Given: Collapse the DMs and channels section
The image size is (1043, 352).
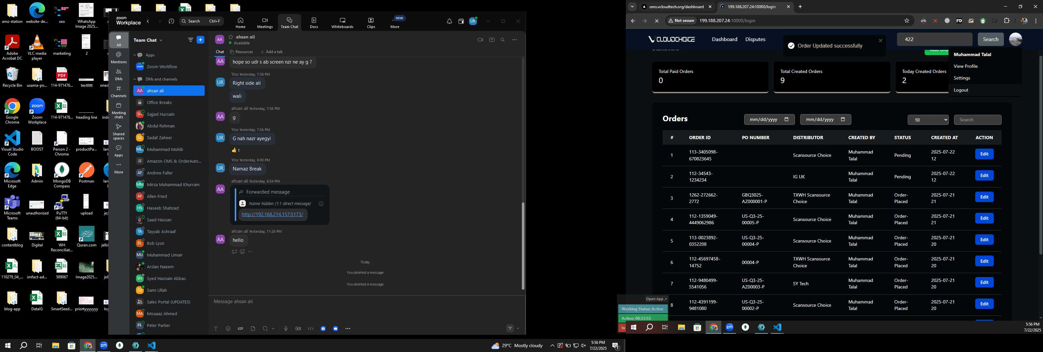Looking at the screenshot, I should click(135, 79).
